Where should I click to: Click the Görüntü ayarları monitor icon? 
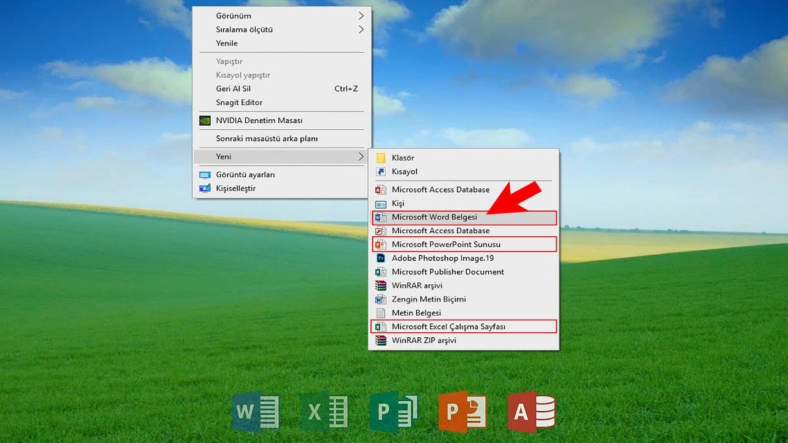205,175
